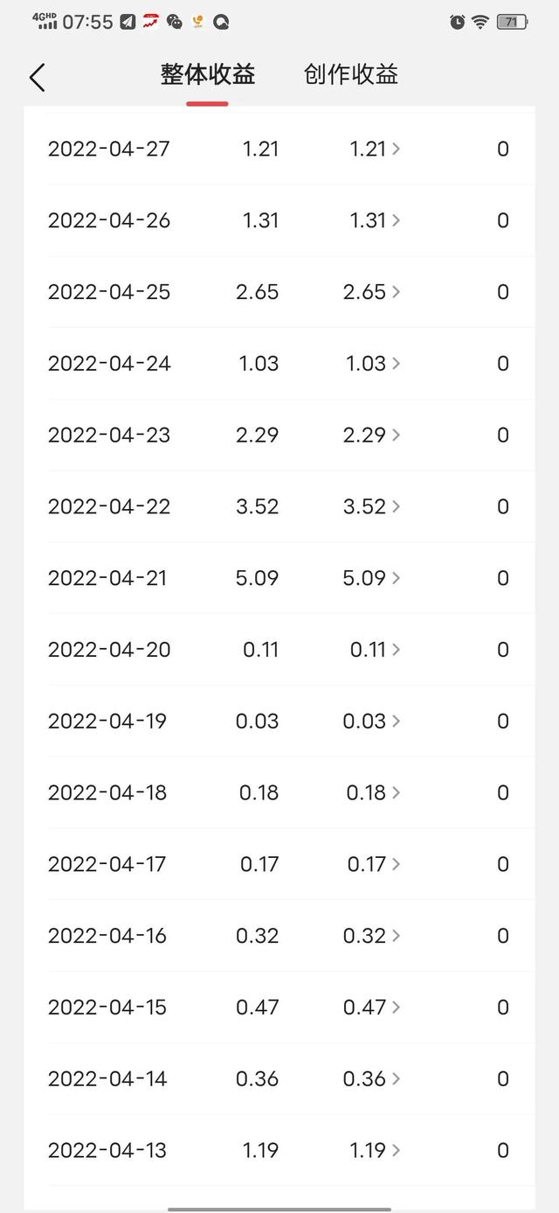Tap the back arrow icon
The width and height of the screenshot is (559, 1213).
tap(37, 77)
